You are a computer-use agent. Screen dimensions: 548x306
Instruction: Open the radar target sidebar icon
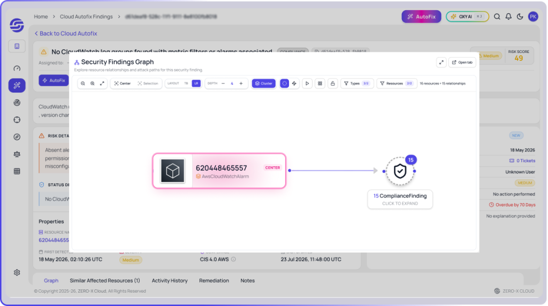tap(17, 102)
